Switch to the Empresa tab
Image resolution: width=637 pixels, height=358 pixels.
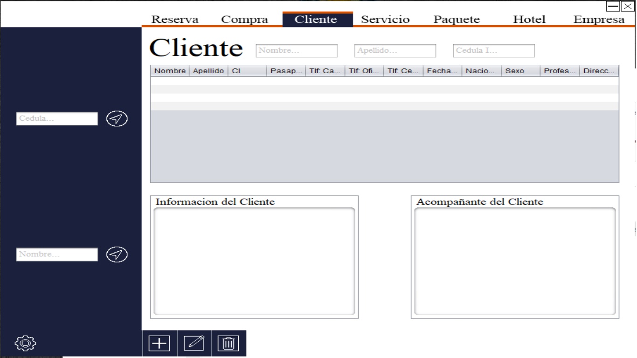tap(599, 20)
